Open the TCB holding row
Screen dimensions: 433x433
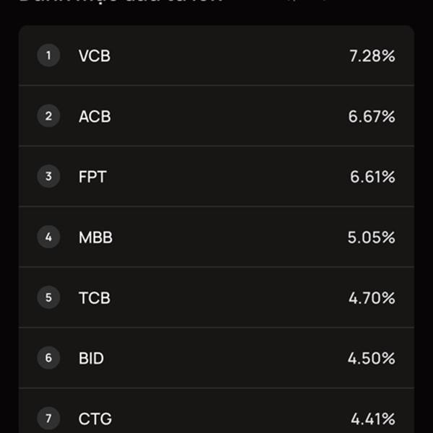click(x=216, y=297)
